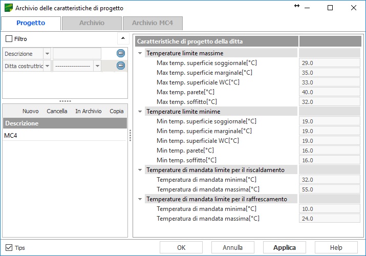
Task: Collapse Temperature di mandata limite per il raffrescamento
Action: pyautogui.click(x=140, y=199)
